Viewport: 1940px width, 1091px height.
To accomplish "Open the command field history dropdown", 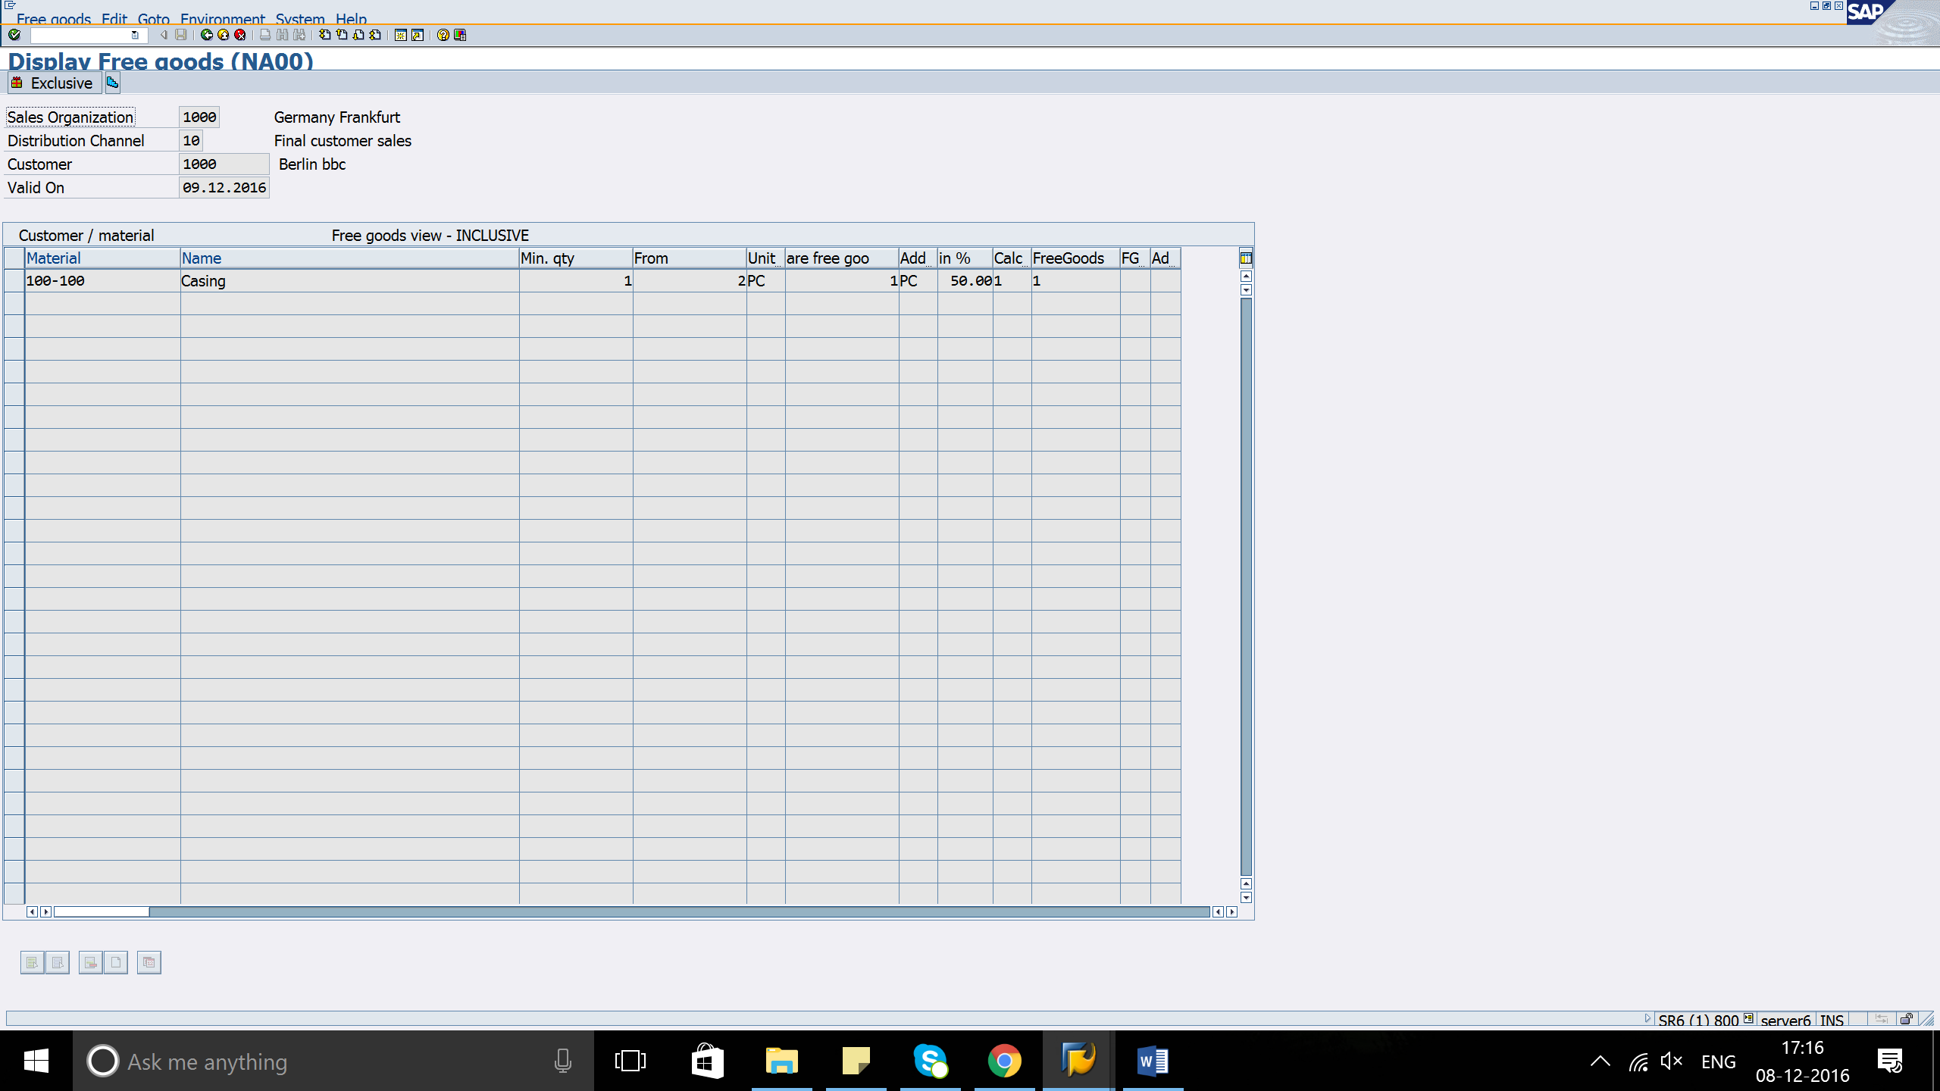I will 135,35.
